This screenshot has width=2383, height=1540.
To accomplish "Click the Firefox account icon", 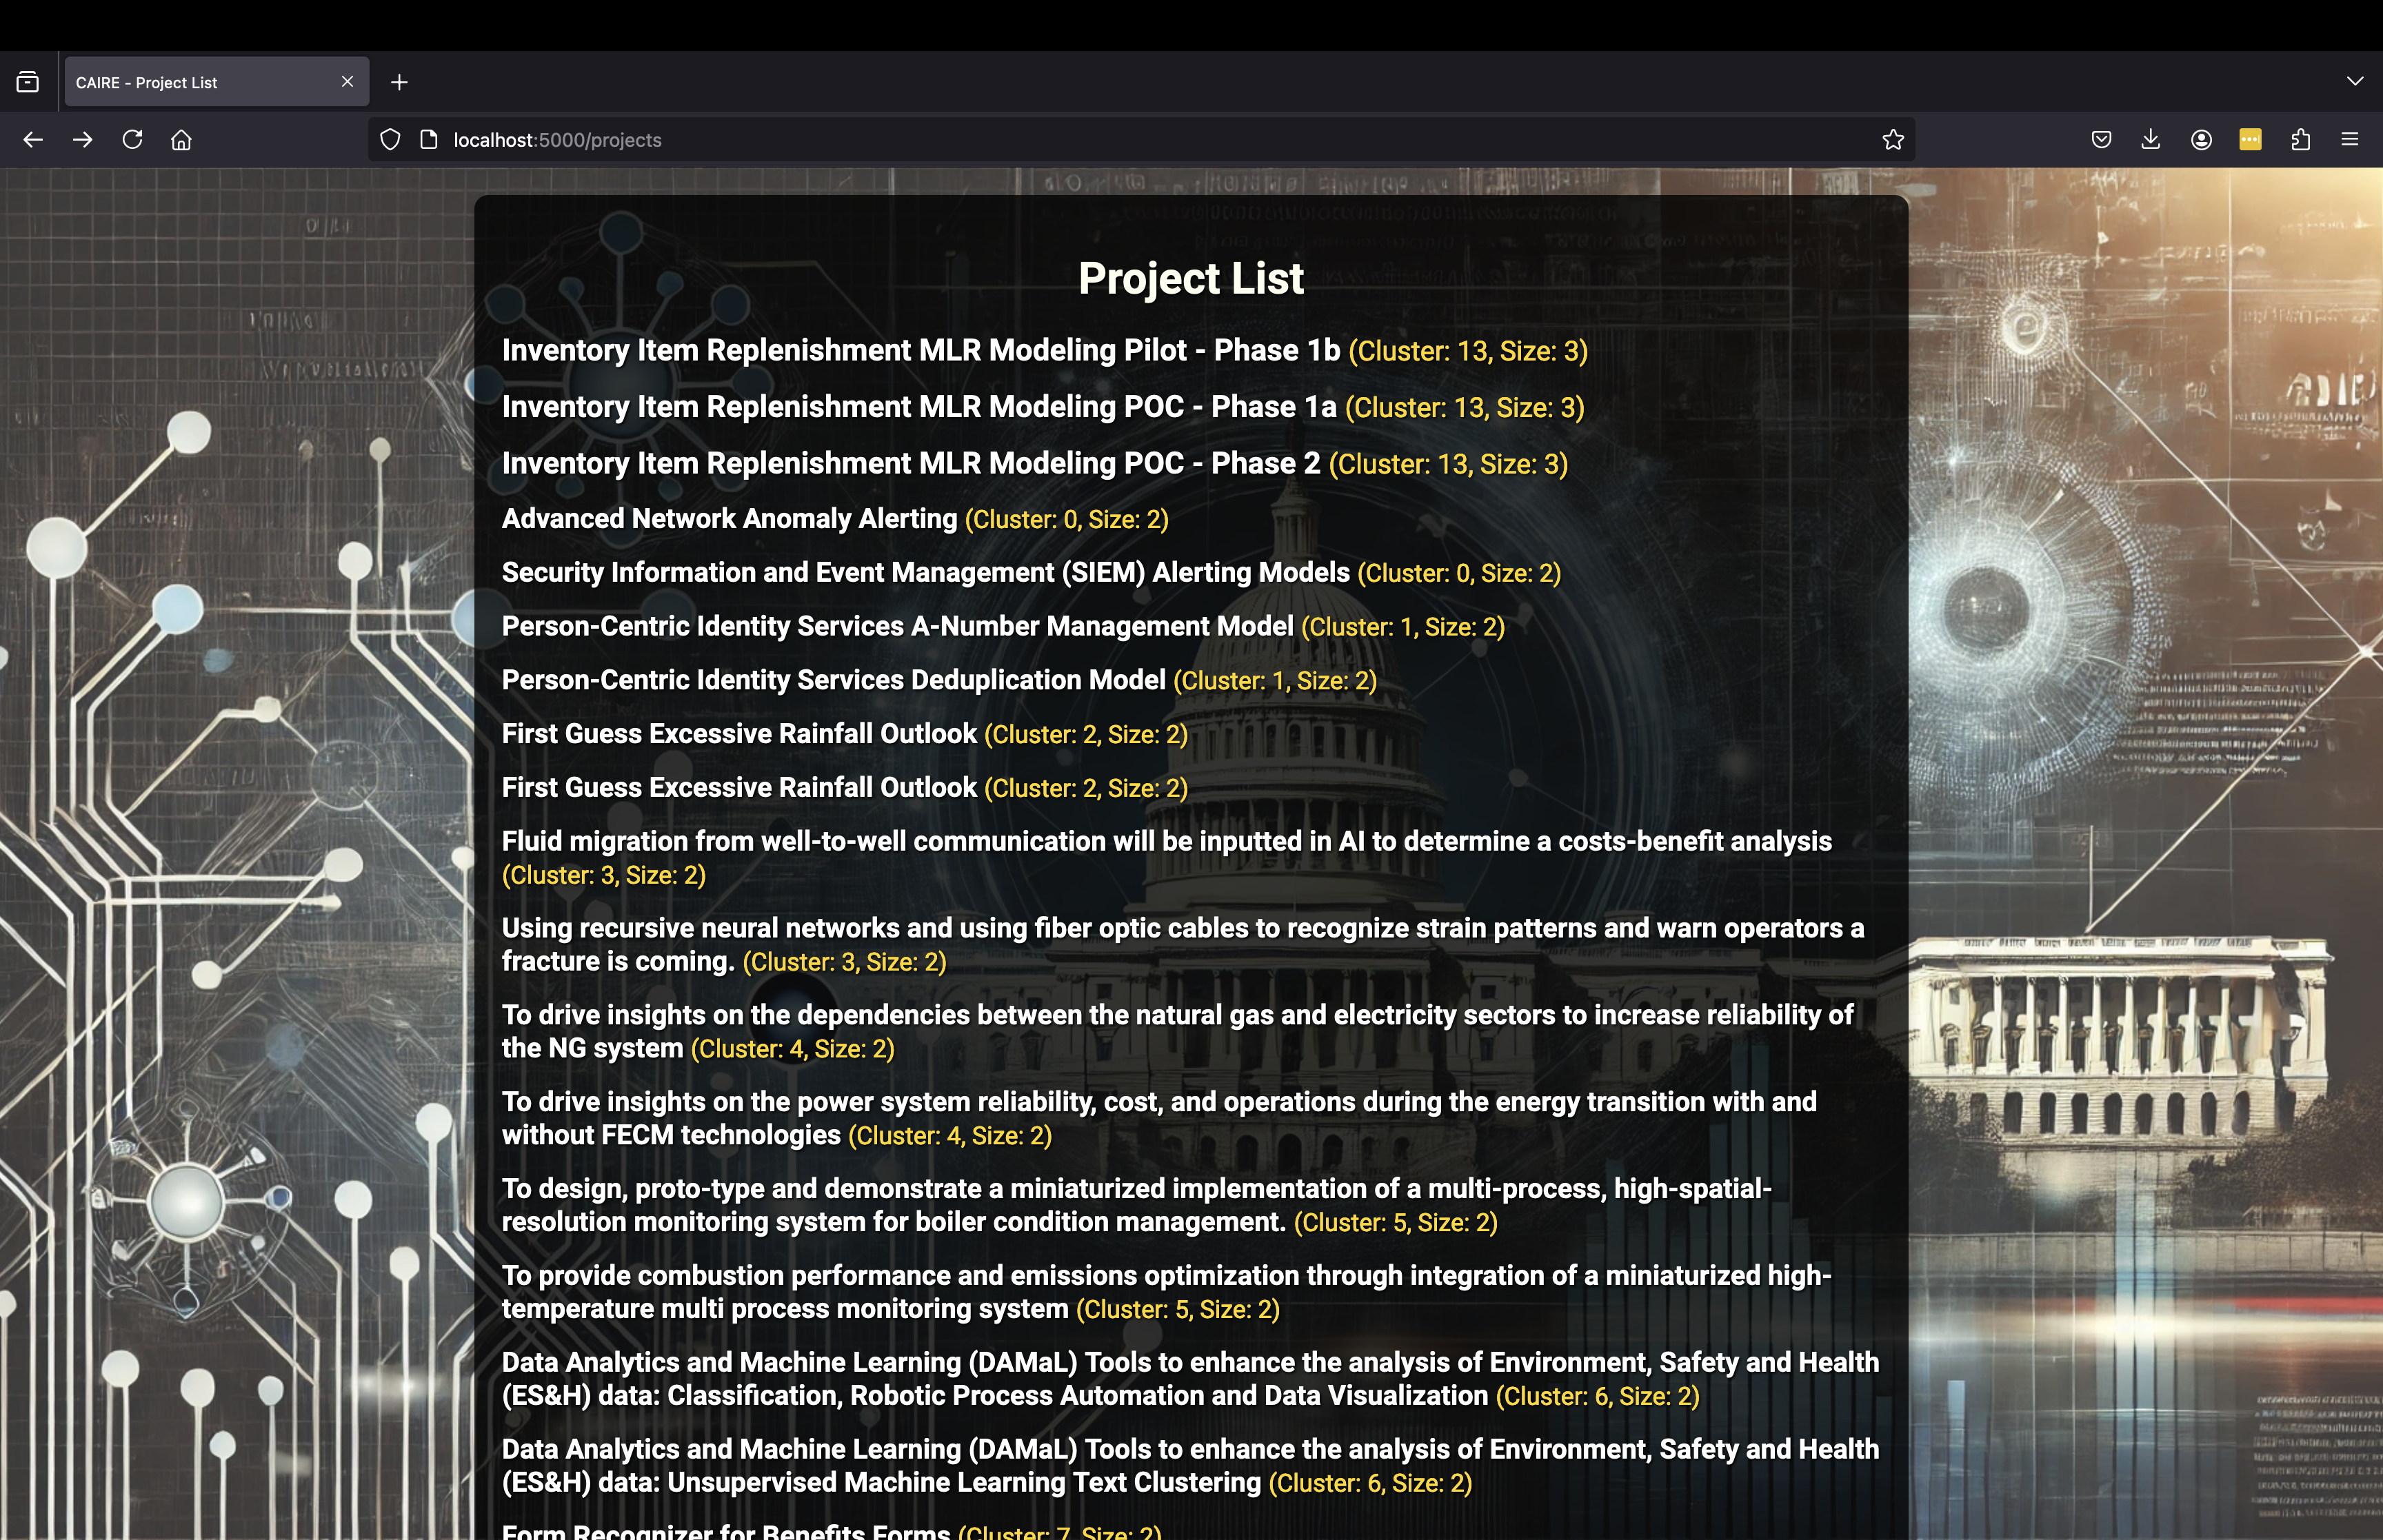I will 2201,140.
